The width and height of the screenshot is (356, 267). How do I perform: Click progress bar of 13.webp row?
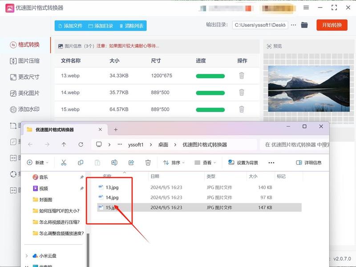coord(210,76)
